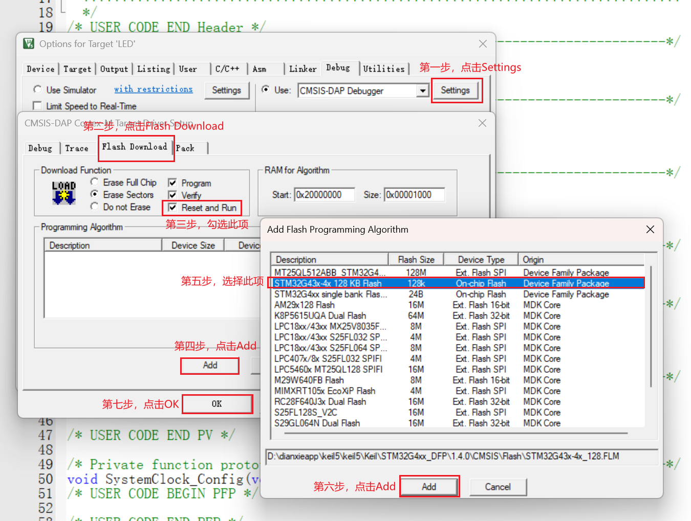Screen dimensions: 691x521
Task: Click the Keil uVision icon in Options title bar
Action: click(29, 43)
